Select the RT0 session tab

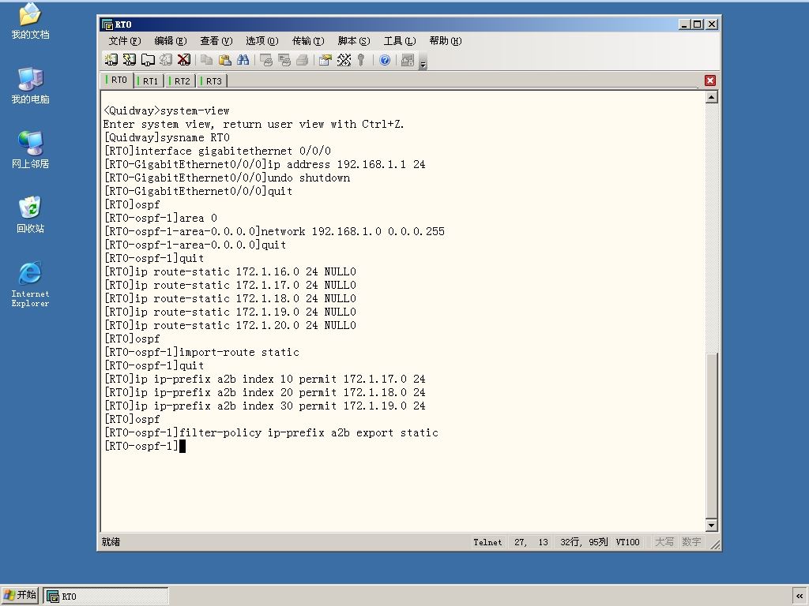(117, 80)
